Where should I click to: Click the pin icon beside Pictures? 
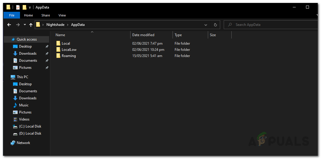pyautogui.click(x=47, y=68)
